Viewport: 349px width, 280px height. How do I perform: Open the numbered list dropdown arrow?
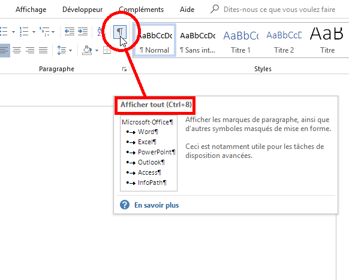coord(34,32)
